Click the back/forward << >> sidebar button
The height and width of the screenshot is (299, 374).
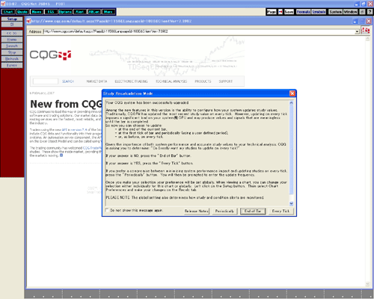coord(12,33)
